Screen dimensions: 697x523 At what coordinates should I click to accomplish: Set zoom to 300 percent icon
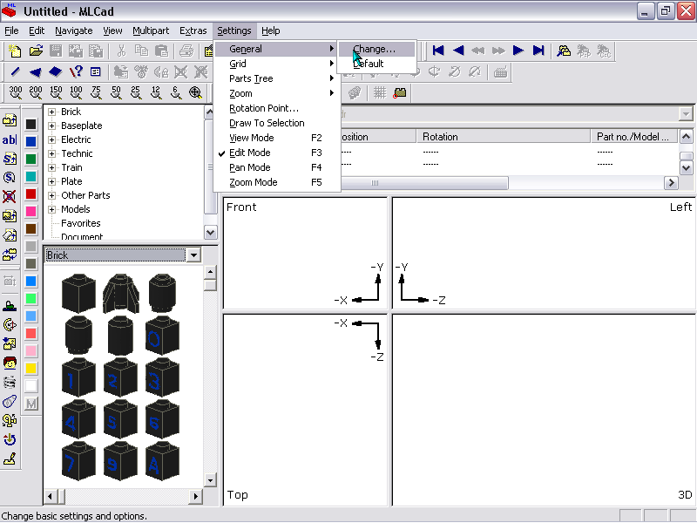pyautogui.click(x=16, y=92)
